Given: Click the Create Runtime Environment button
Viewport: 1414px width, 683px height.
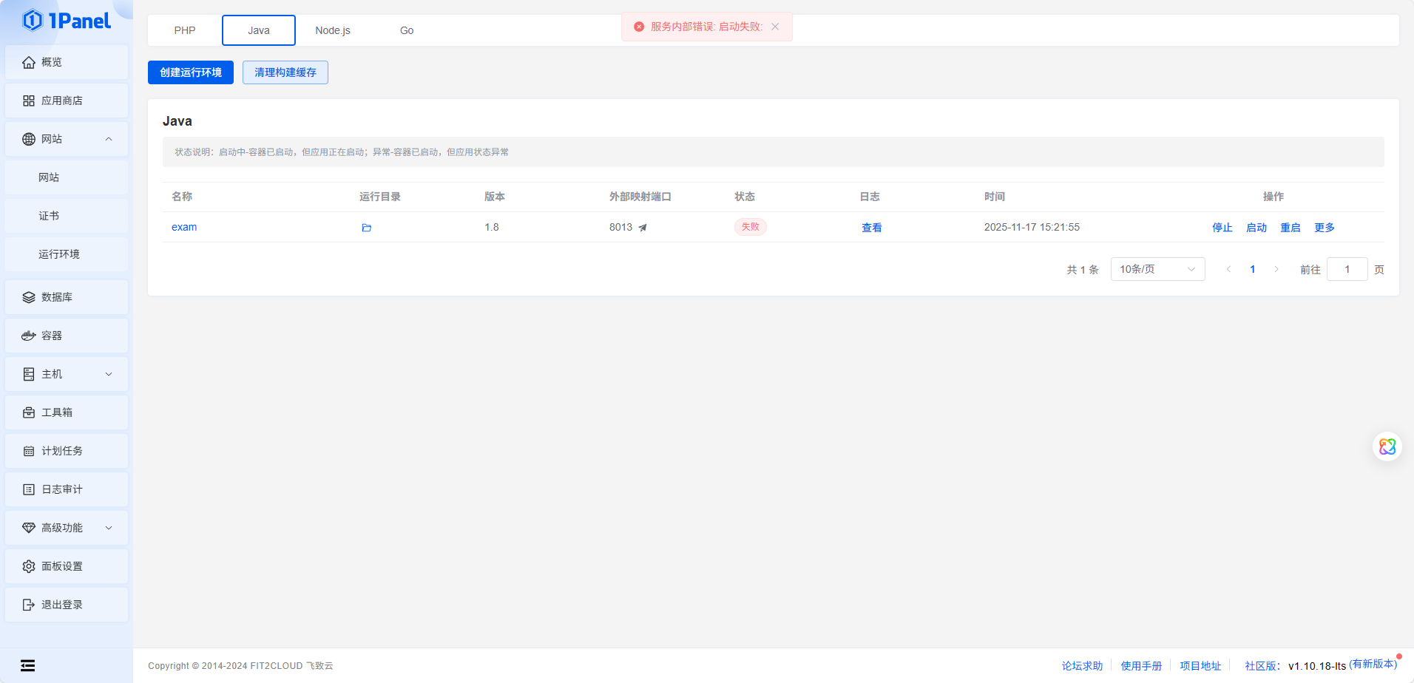Looking at the screenshot, I should (191, 72).
